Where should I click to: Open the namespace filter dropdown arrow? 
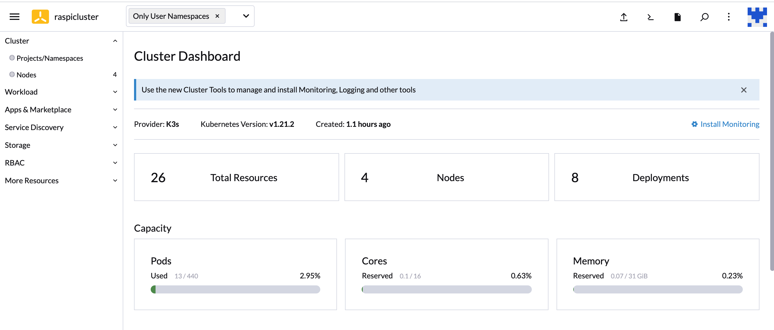pyautogui.click(x=246, y=16)
